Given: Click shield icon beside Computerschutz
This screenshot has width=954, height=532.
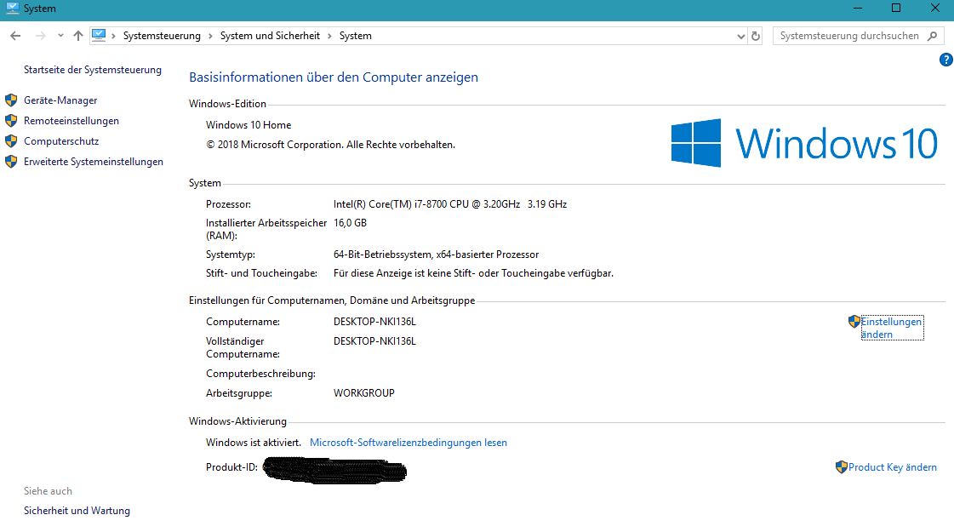Looking at the screenshot, I should pyautogui.click(x=11, y=141).
